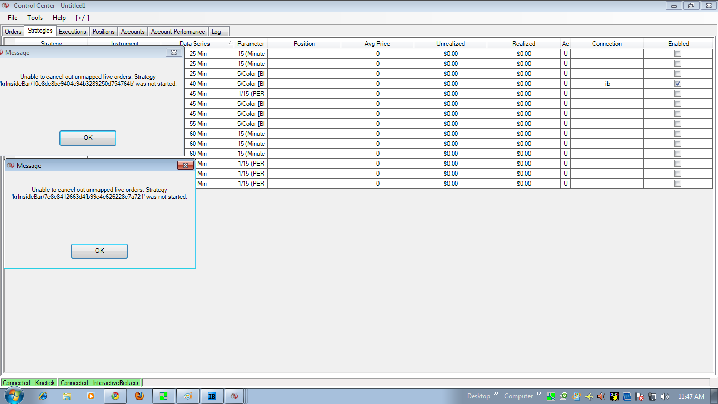Click the black-background tray icon
The width and height of the screenshot is (718, 404).
point(614,397)
